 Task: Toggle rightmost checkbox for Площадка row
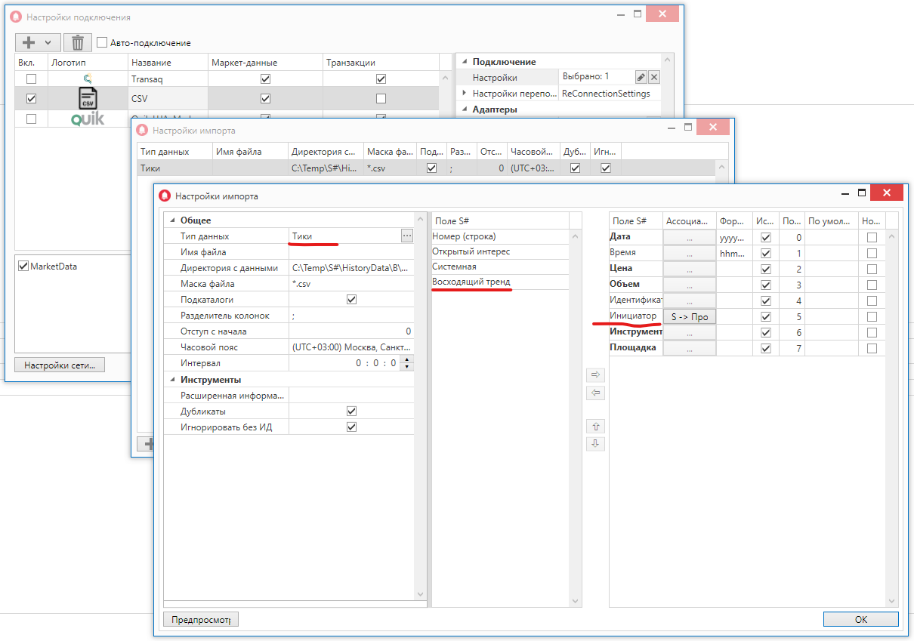click(872, 348)
